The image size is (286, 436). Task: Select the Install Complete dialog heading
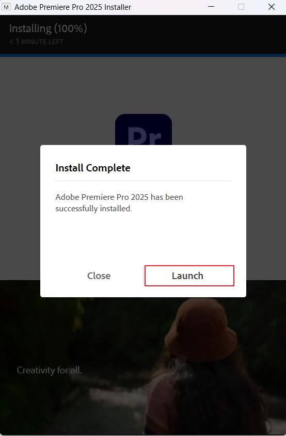(93, 168)
